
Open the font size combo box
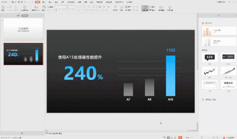[x=71, y=7]
